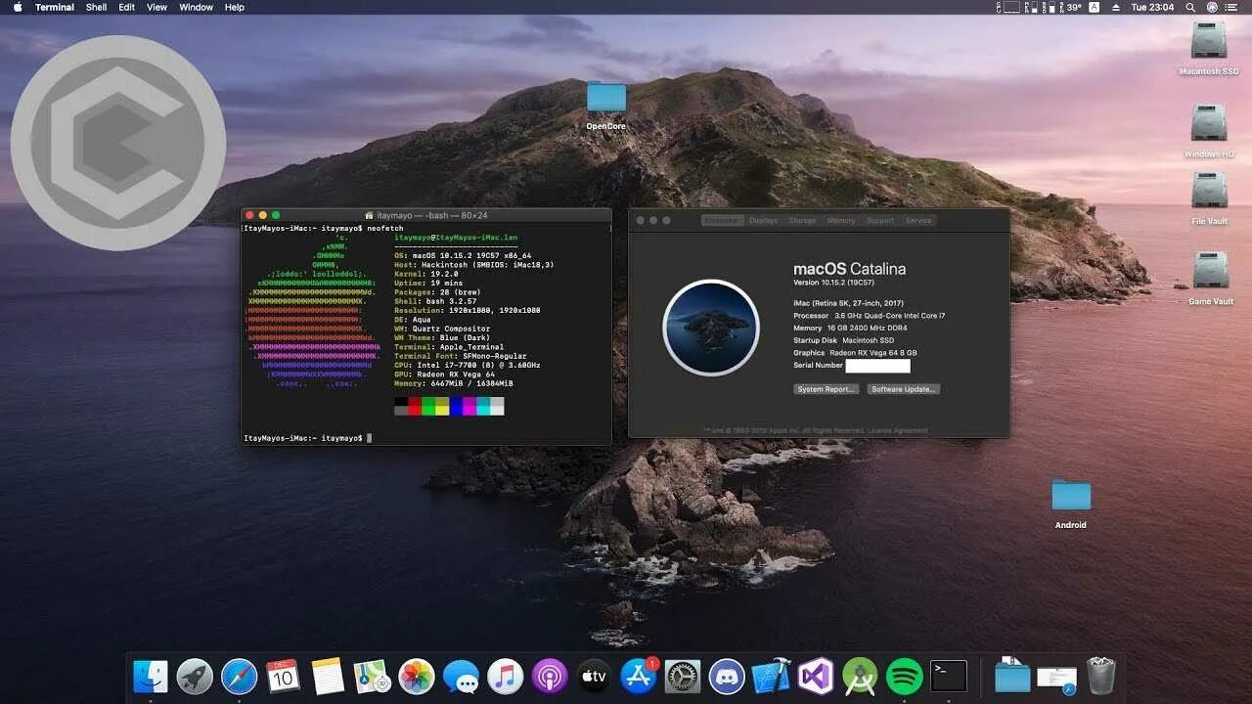
Task: Open the License Agreement link
Action: pyautogui.click(x=898, y=430)
